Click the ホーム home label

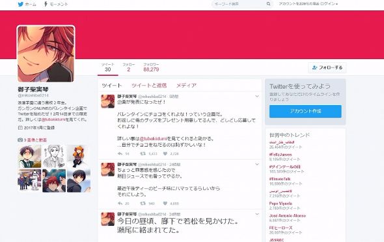coord(31,4)
